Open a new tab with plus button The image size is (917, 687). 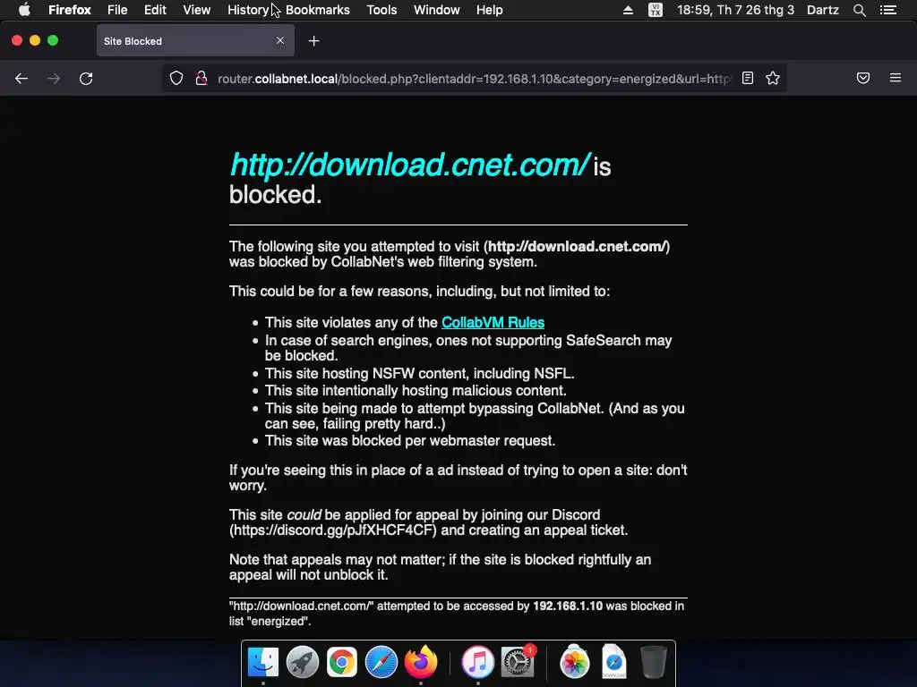314,41
